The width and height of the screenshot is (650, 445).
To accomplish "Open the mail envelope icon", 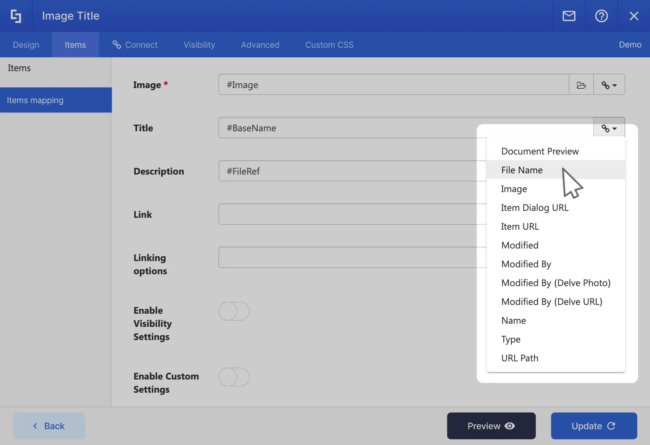I will click(x=569, y=16).
